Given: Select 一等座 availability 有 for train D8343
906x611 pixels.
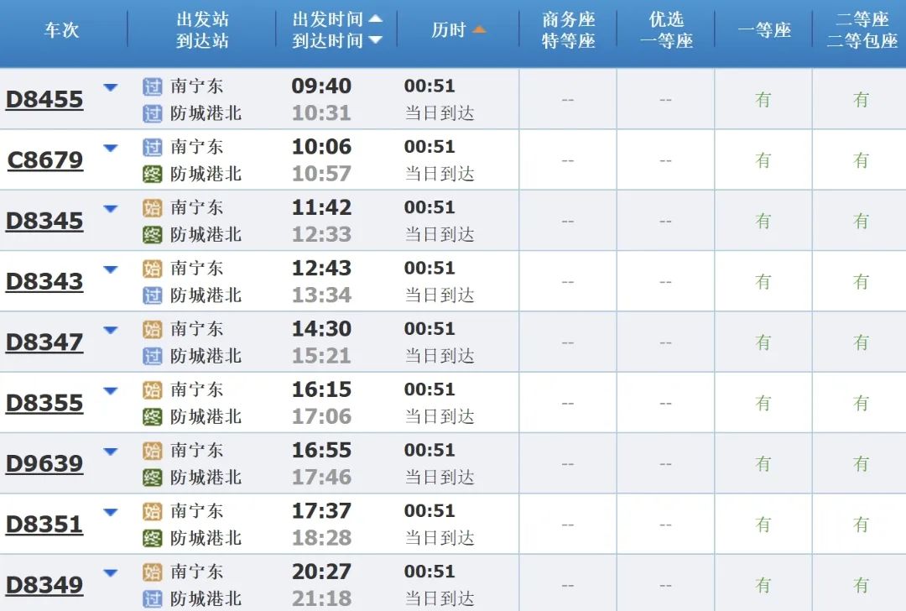Looking at the screenshot, I should tap(763, 282).
